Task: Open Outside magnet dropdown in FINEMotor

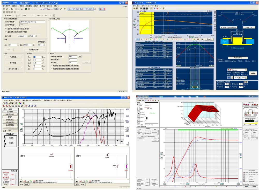Action: (246, 70)
